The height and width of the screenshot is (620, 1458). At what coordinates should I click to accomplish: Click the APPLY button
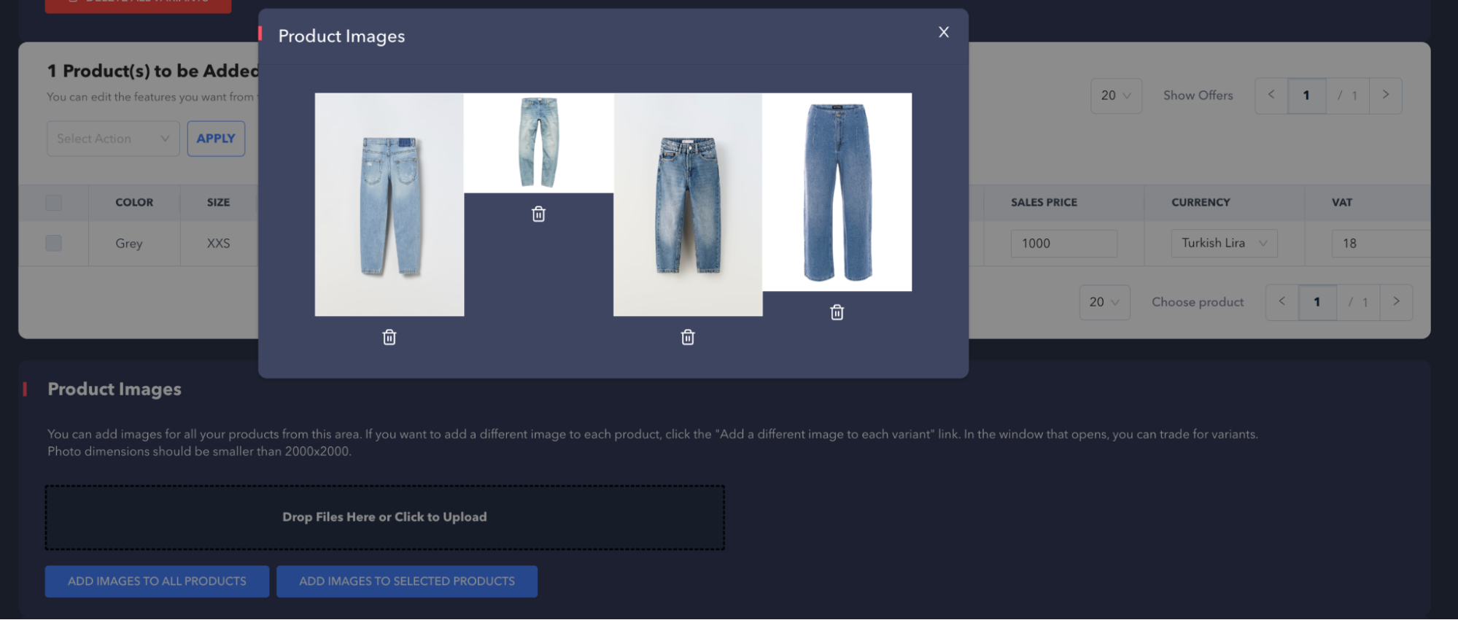tap(216, 139)
